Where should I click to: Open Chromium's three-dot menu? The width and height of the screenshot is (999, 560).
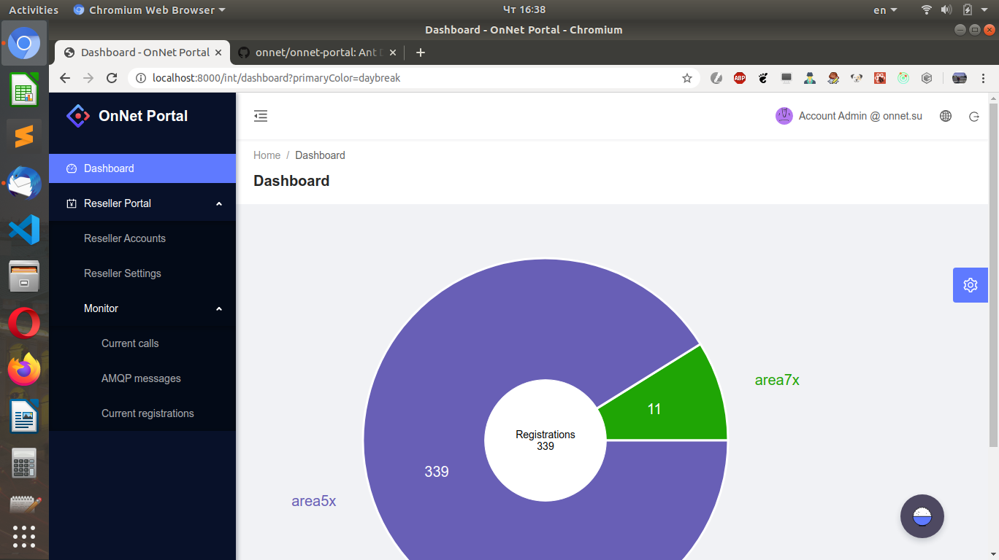(983, 78)
